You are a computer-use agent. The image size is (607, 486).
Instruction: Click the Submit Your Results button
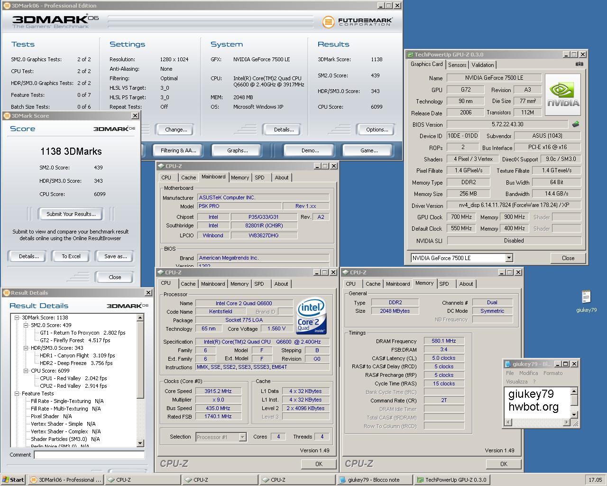pos(71,214)
